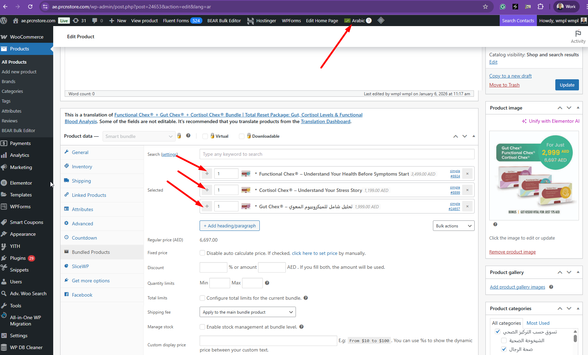Enable the Virtual product checkbox
Viewport: 588px width, 355px height.
pyautogui.click(x=205, y=136)
